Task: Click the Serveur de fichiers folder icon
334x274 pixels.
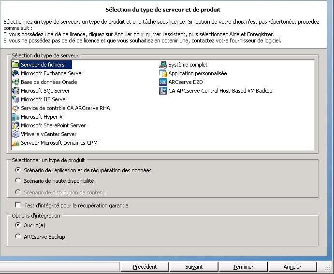Action: coord(15,65)
